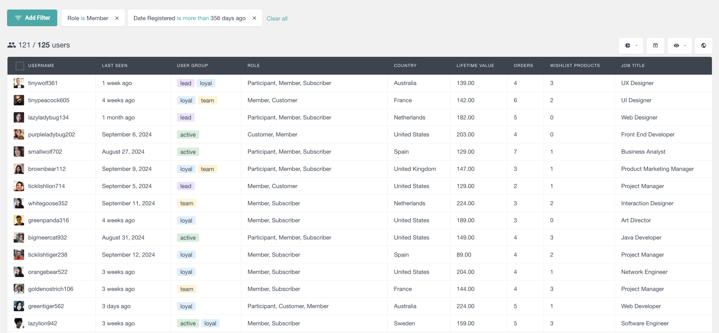719x333 pixels.
Task: Click purpleladybug202 avatar thumbnail
Action: click(x=19, y=134)
